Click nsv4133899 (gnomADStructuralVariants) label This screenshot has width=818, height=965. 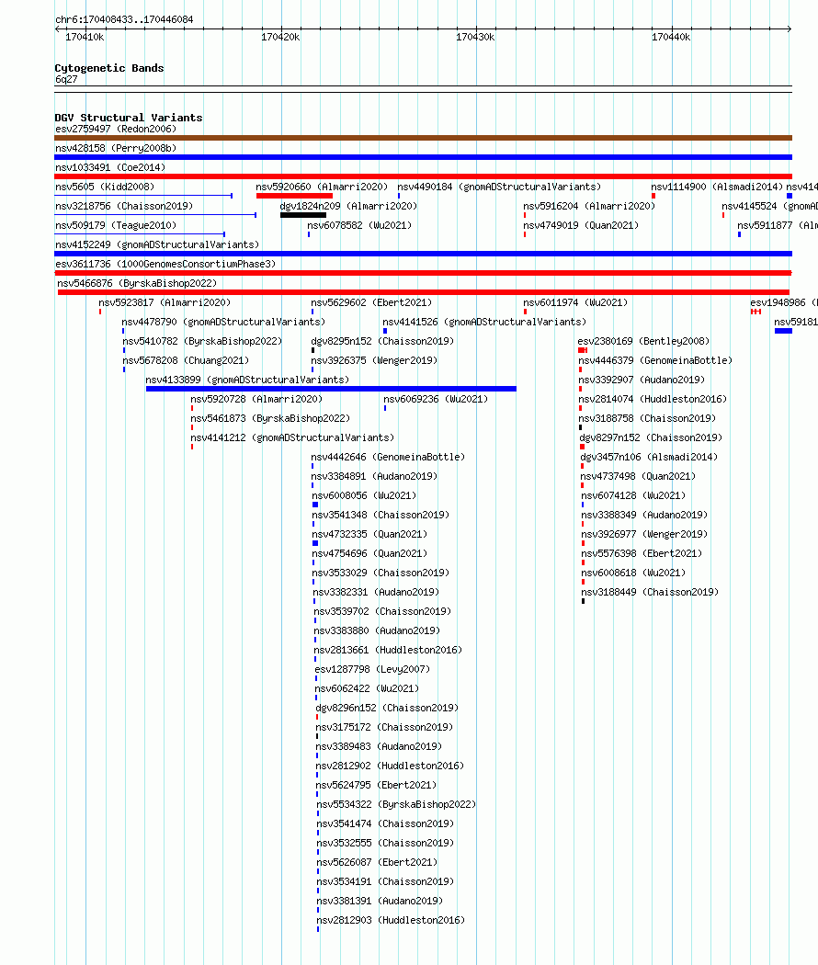247,380
